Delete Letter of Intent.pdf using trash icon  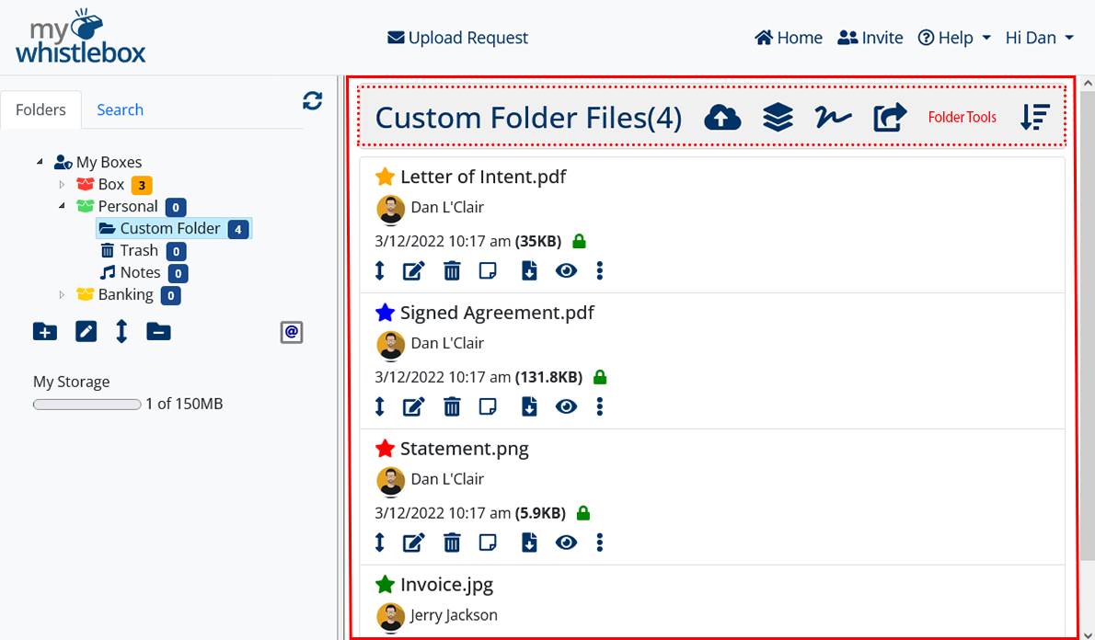(x=452, y=270)
